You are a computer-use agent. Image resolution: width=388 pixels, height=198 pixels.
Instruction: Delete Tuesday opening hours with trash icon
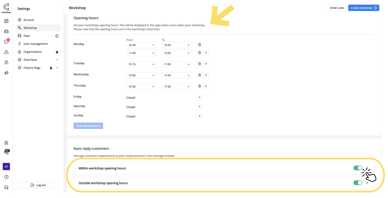(200, 64)
